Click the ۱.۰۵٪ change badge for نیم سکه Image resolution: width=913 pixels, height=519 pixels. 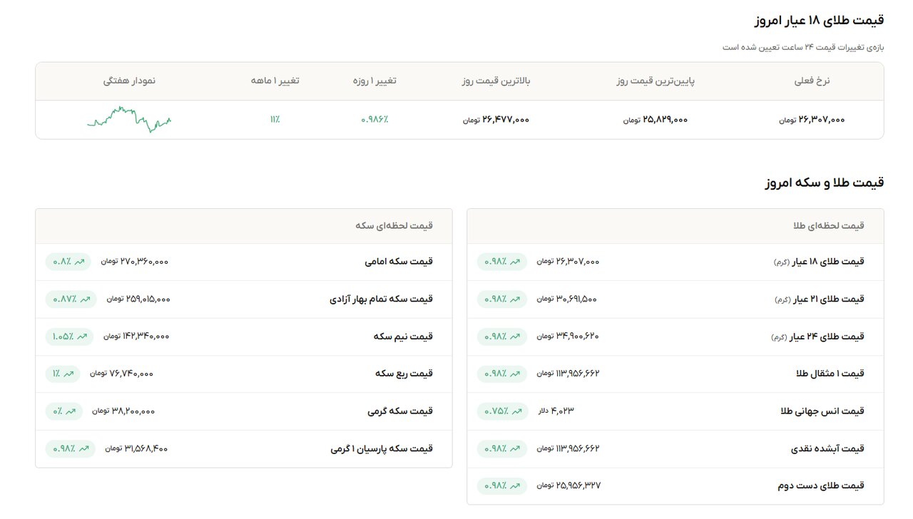[69, 336]
